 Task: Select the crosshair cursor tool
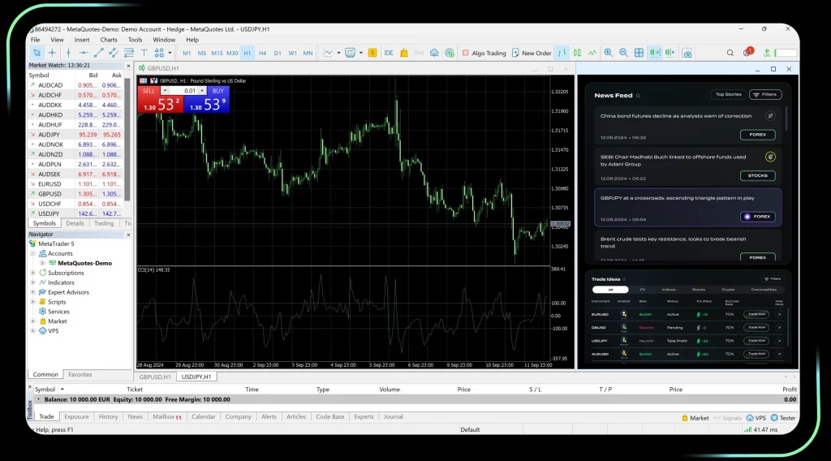click(x=53, y=53)
